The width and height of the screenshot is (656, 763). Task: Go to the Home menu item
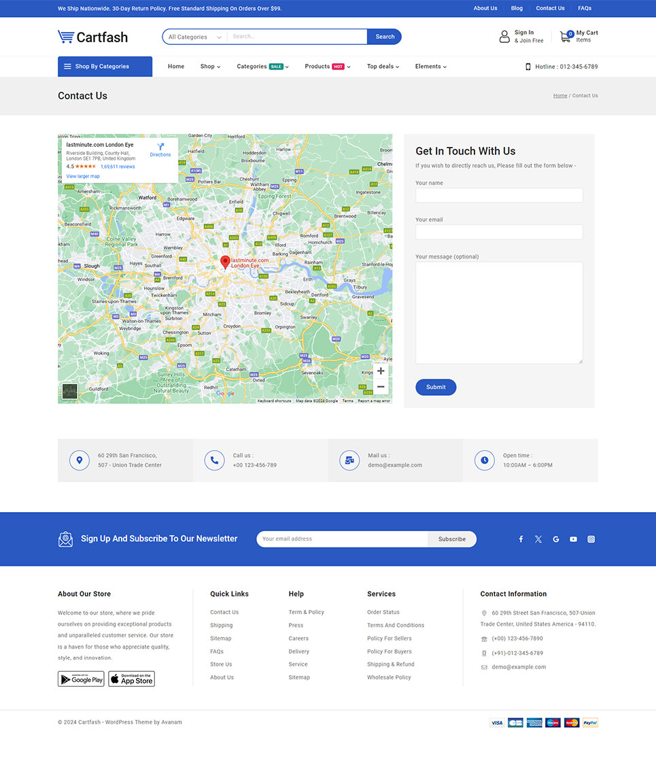pos(176,67)
